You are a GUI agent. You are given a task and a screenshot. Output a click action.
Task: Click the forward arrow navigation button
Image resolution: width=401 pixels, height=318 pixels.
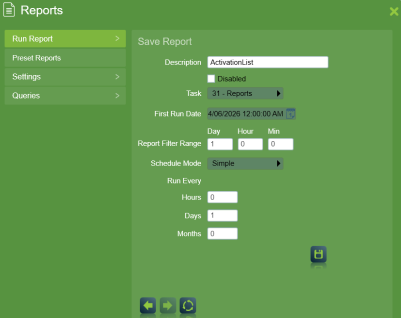[x=168, y=305]
